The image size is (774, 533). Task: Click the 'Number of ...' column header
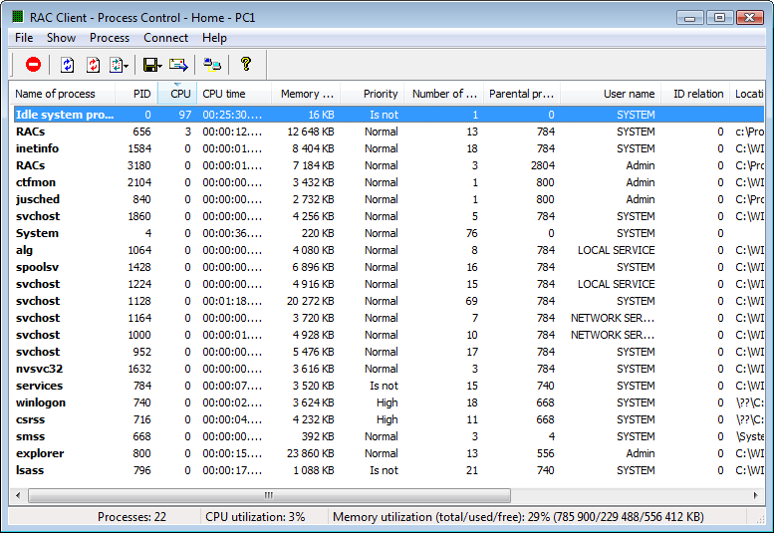pyautogui.click(x=443, y=94)
